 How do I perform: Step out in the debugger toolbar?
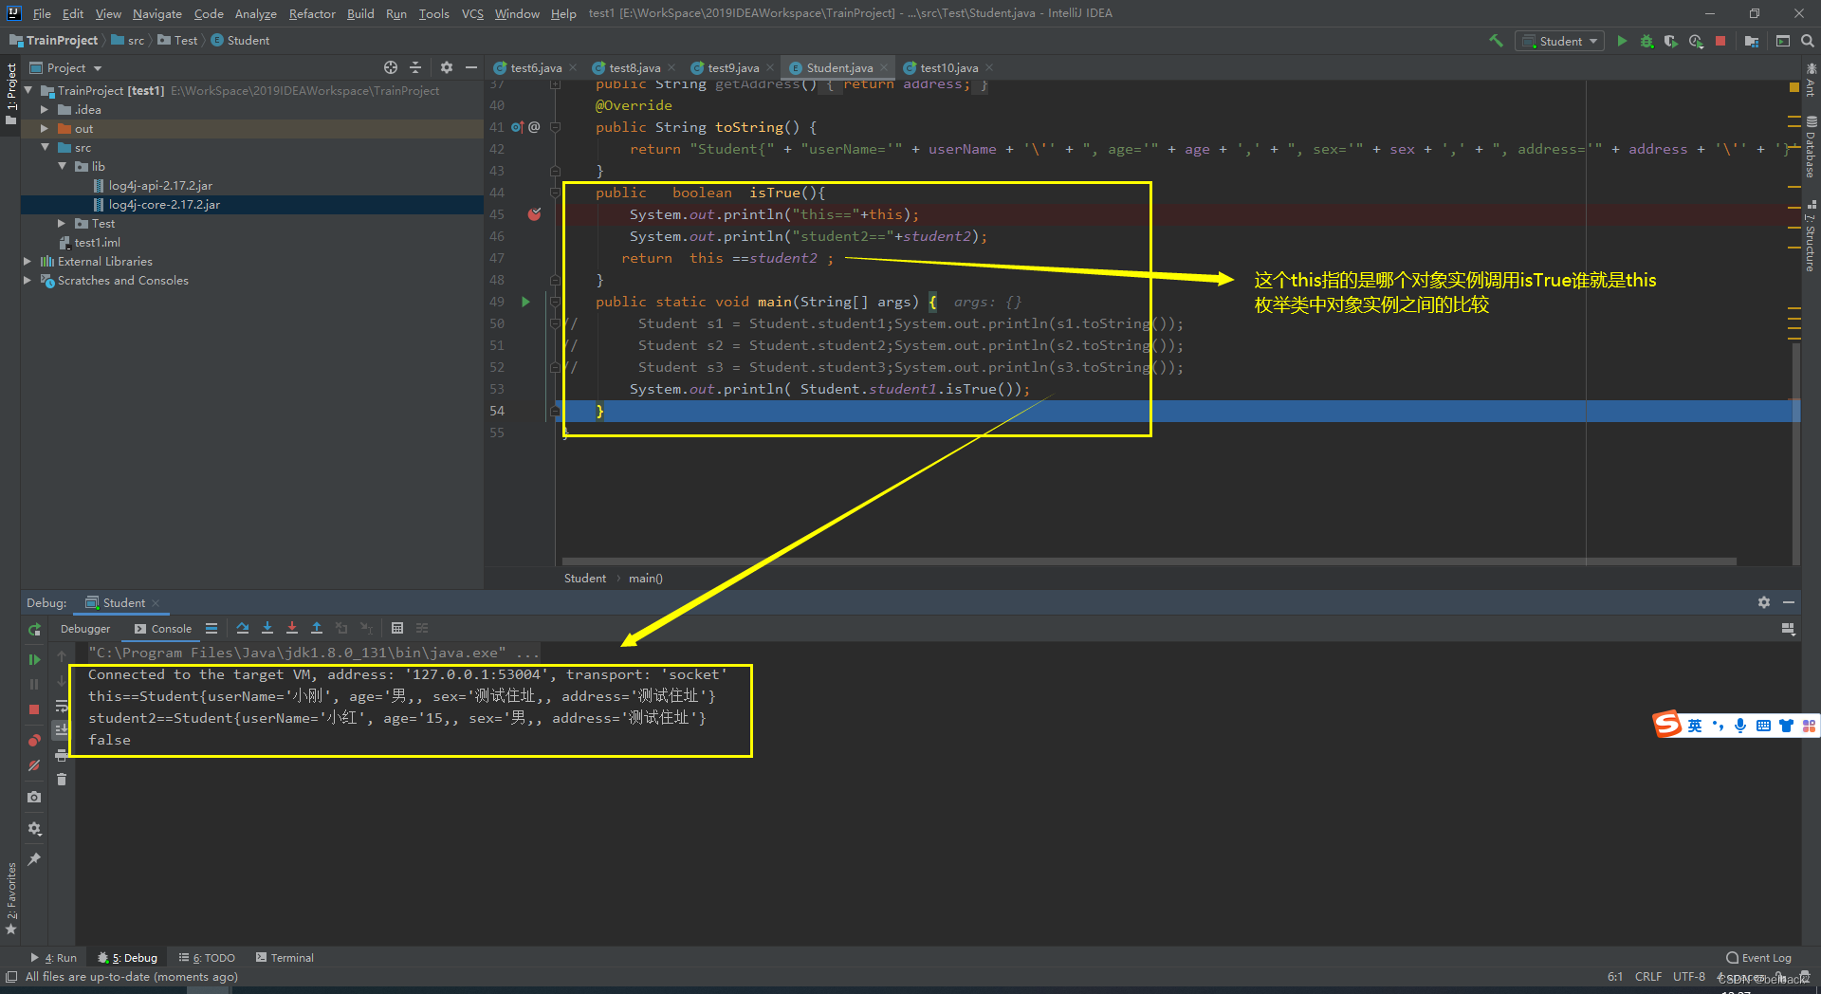[x=317, y=628]
